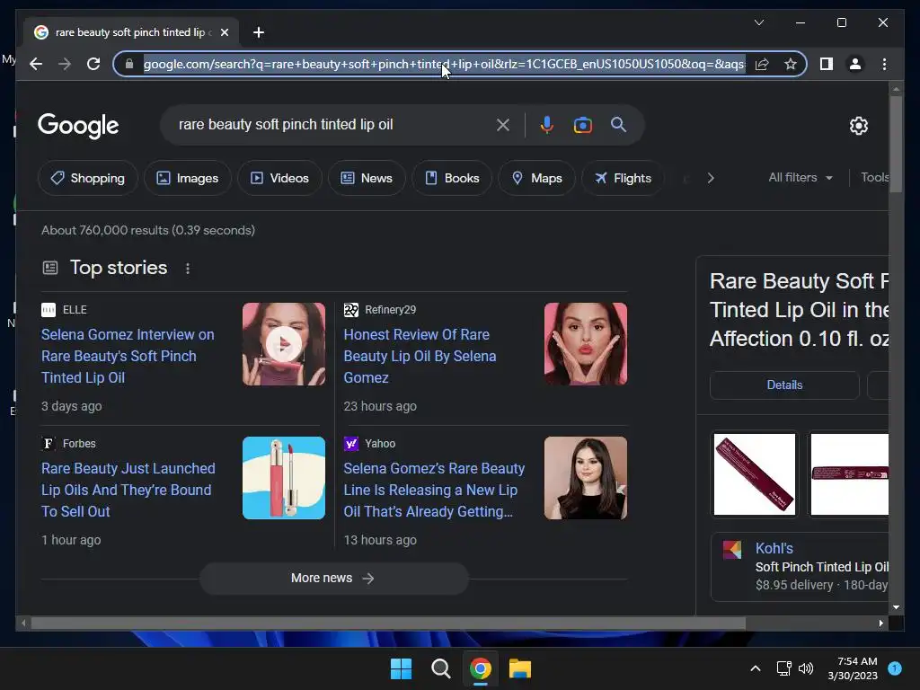
Task: Reload the page with the refresh icon
Action: (93, 64)
